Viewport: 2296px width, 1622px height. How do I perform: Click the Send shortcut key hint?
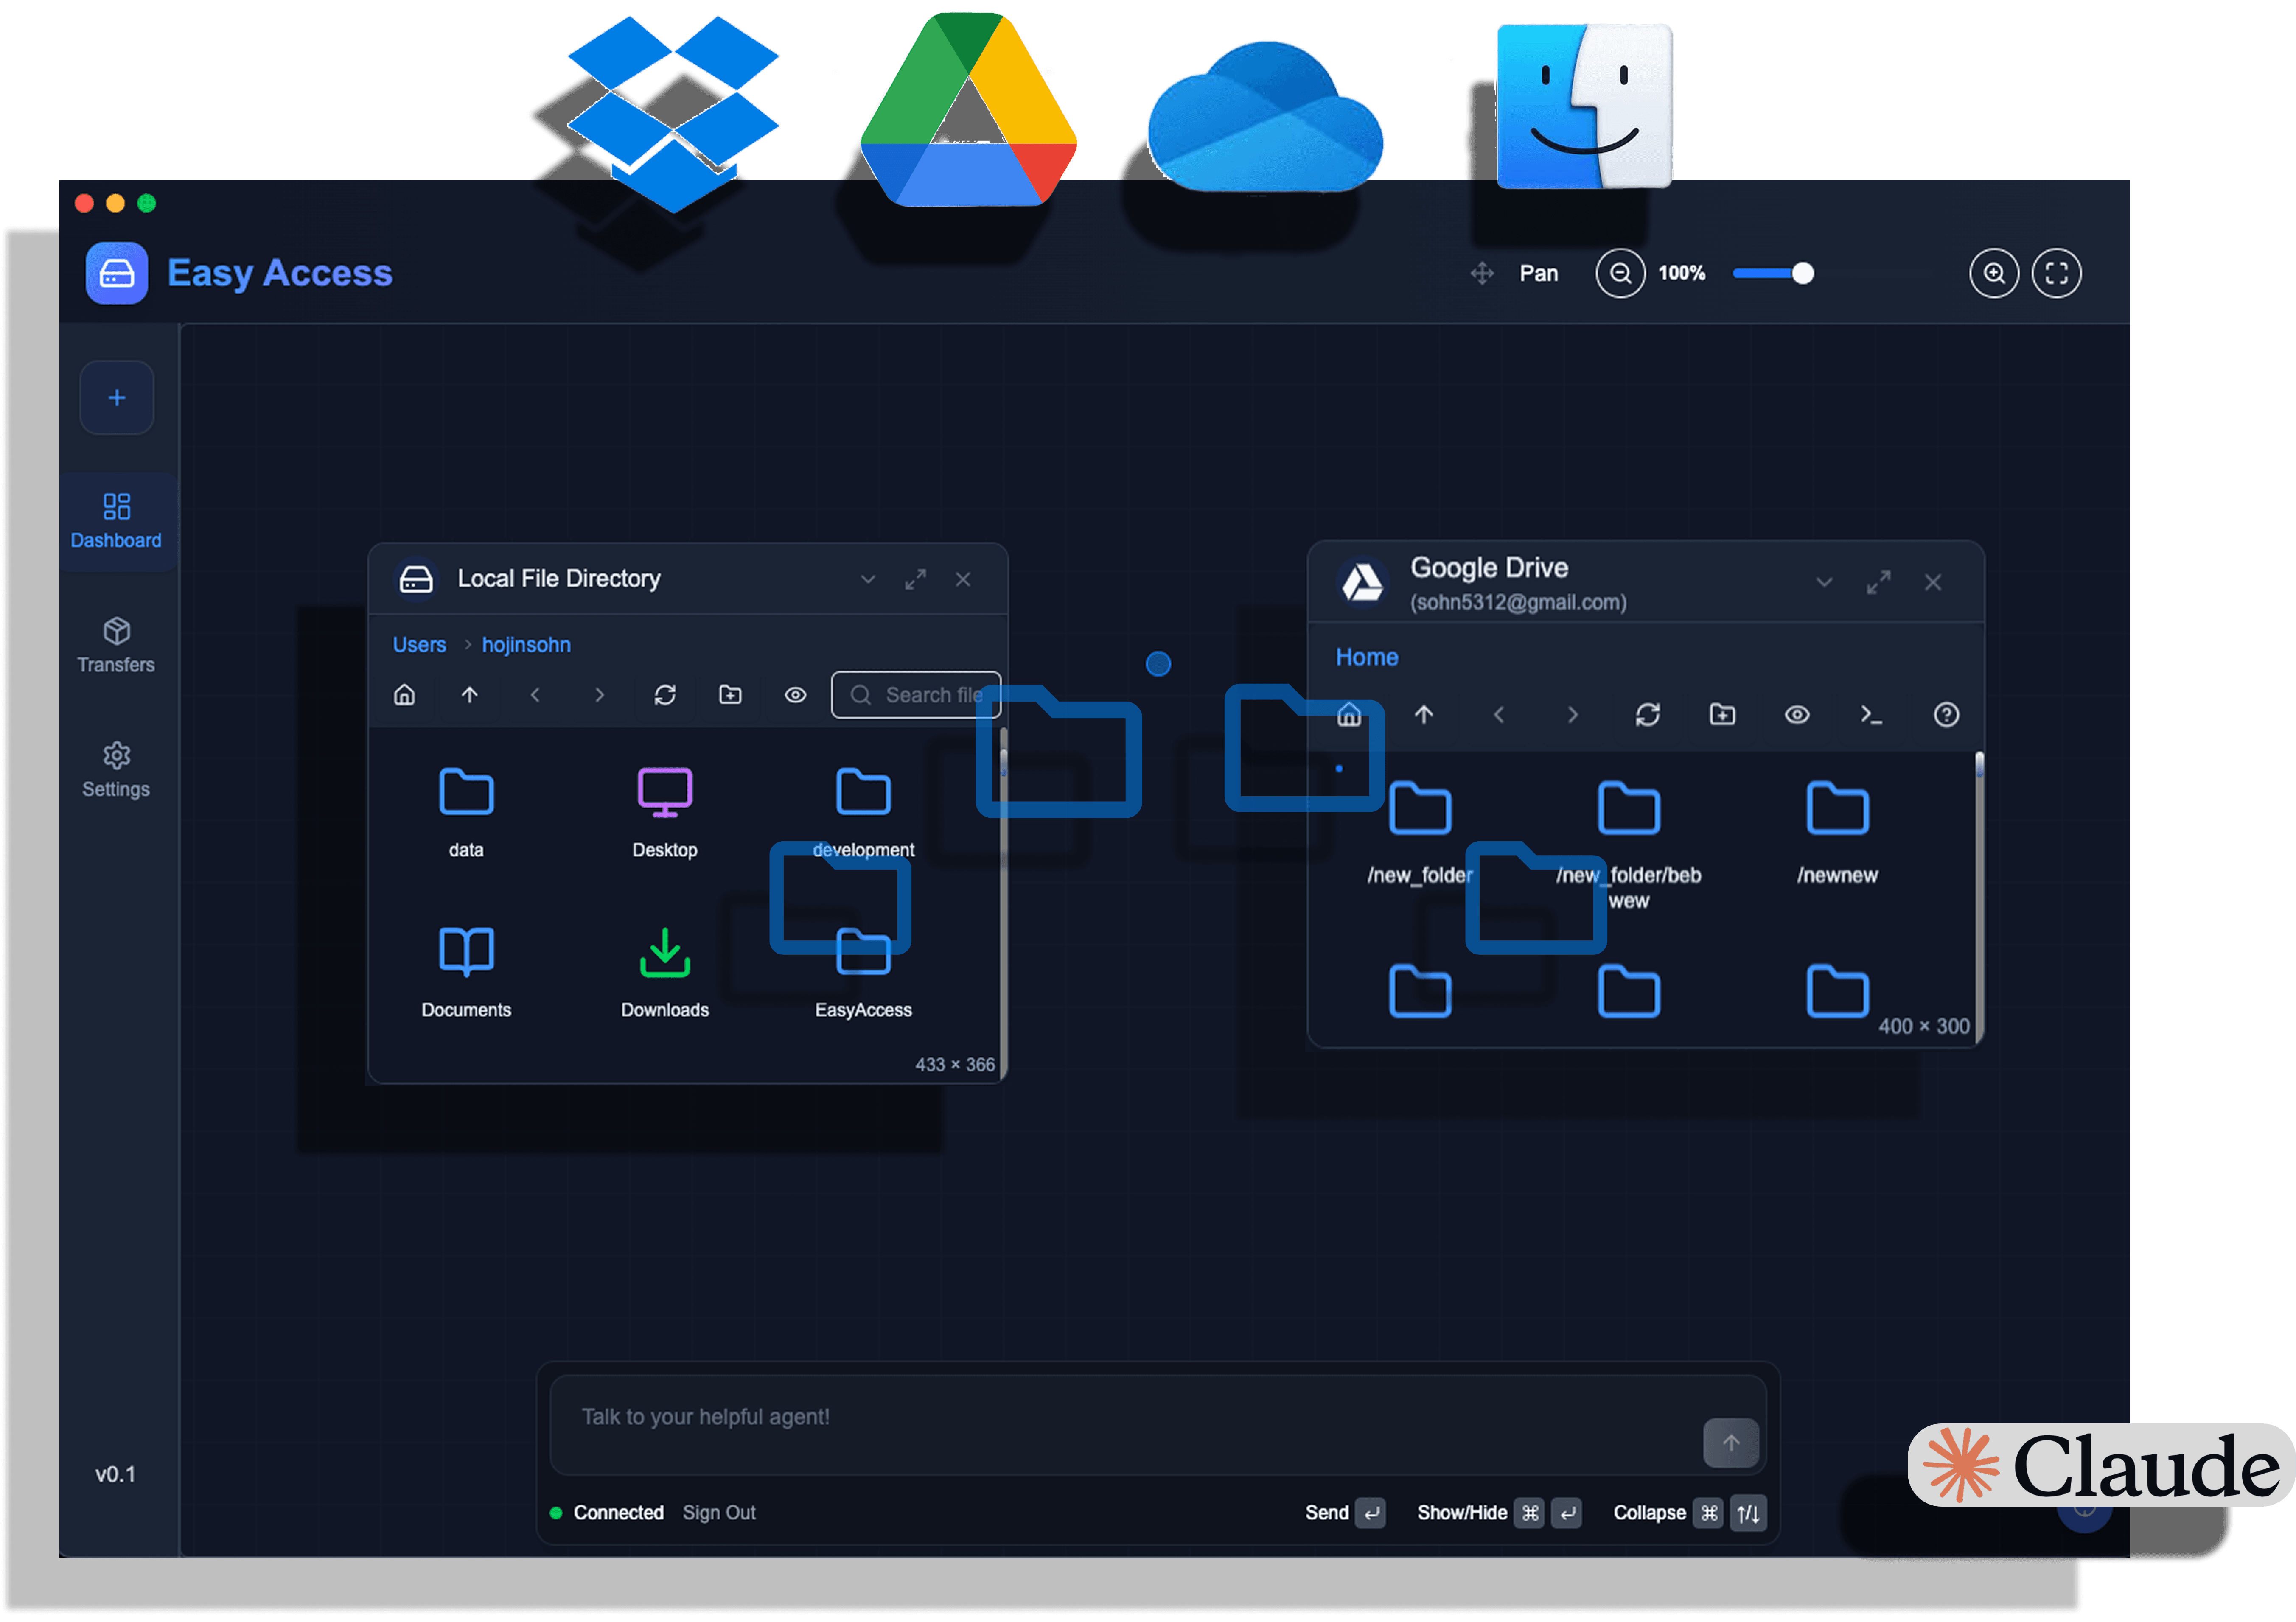1345,1513
